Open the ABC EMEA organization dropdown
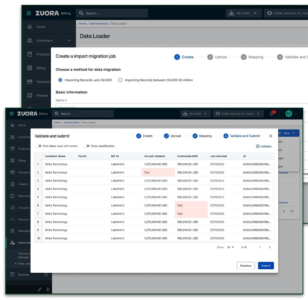 click(x=195, y=113)
